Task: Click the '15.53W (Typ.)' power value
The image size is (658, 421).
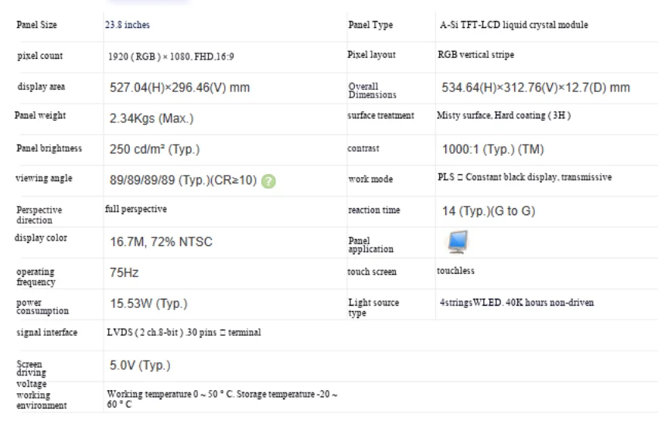Action: coord(148,304)
